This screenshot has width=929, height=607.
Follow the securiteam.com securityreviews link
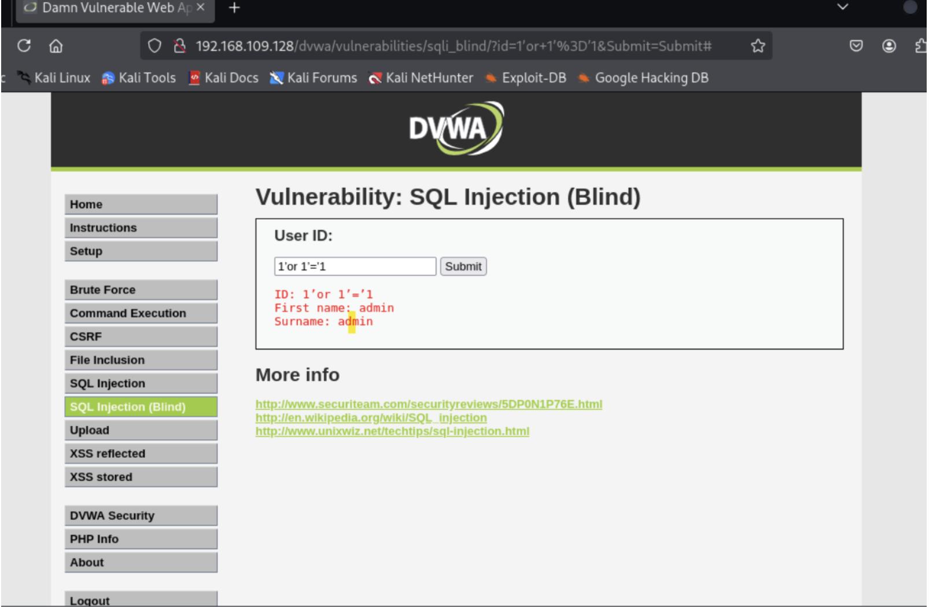coord(429,404)
